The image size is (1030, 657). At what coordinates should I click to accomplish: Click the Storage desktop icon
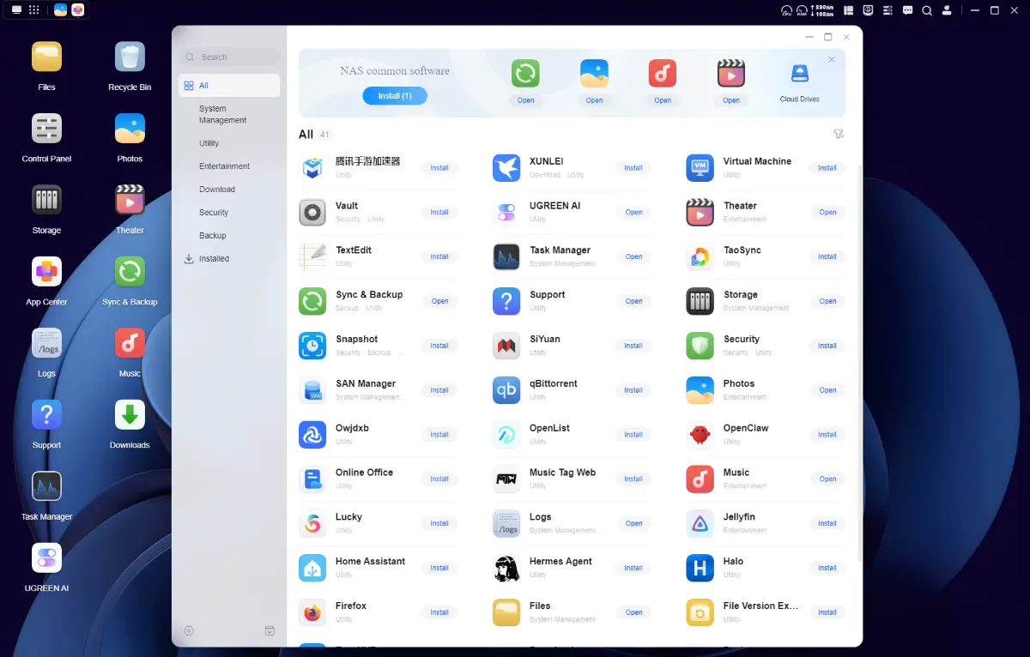click(46, 200)
